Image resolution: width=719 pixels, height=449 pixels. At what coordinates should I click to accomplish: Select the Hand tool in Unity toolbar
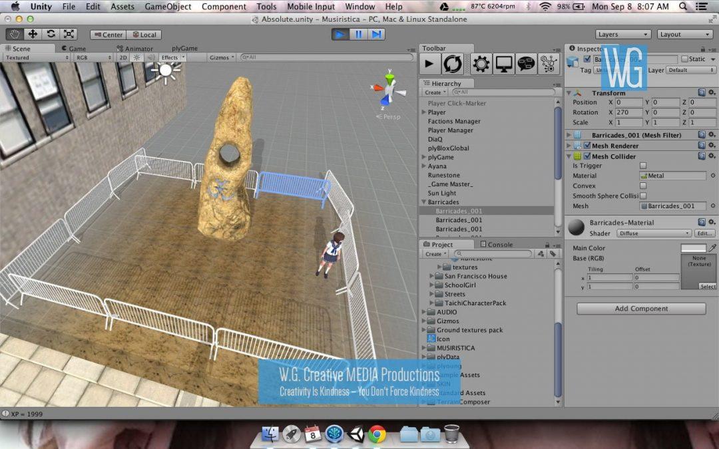[15, 35]
